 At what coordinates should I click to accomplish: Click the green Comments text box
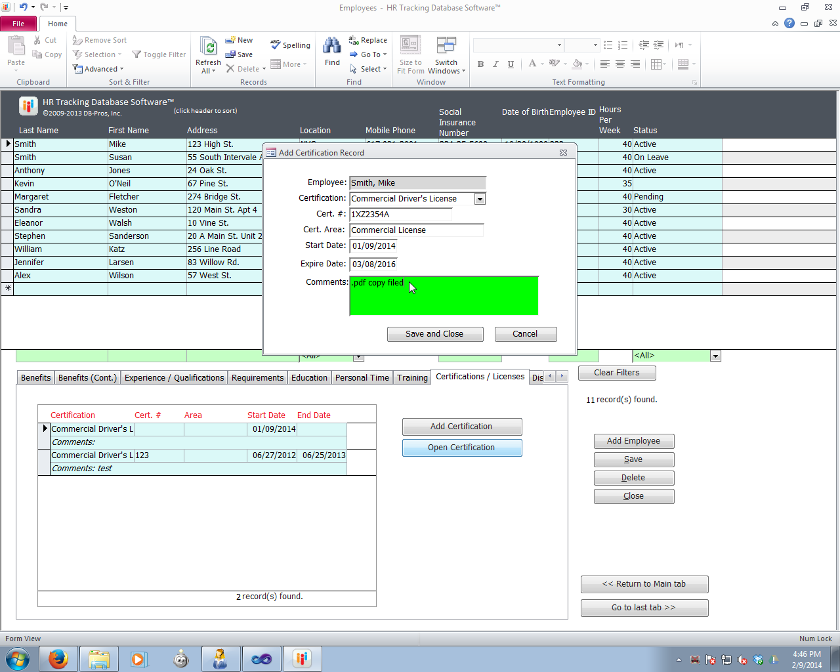444,296
